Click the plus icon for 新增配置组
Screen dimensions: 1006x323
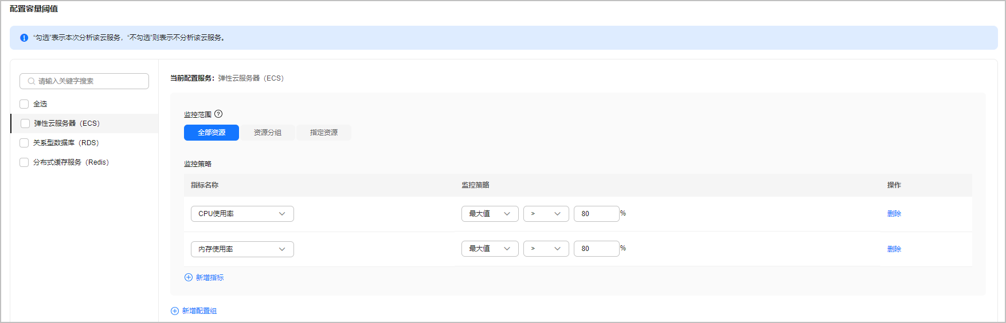point(175,311)
